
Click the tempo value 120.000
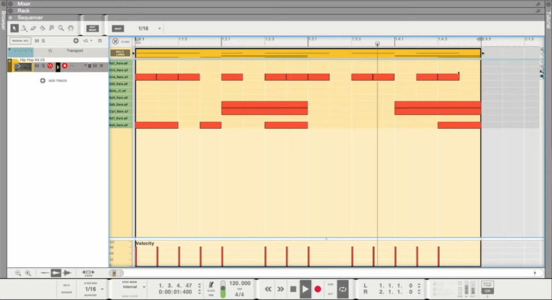coord(240,283)
